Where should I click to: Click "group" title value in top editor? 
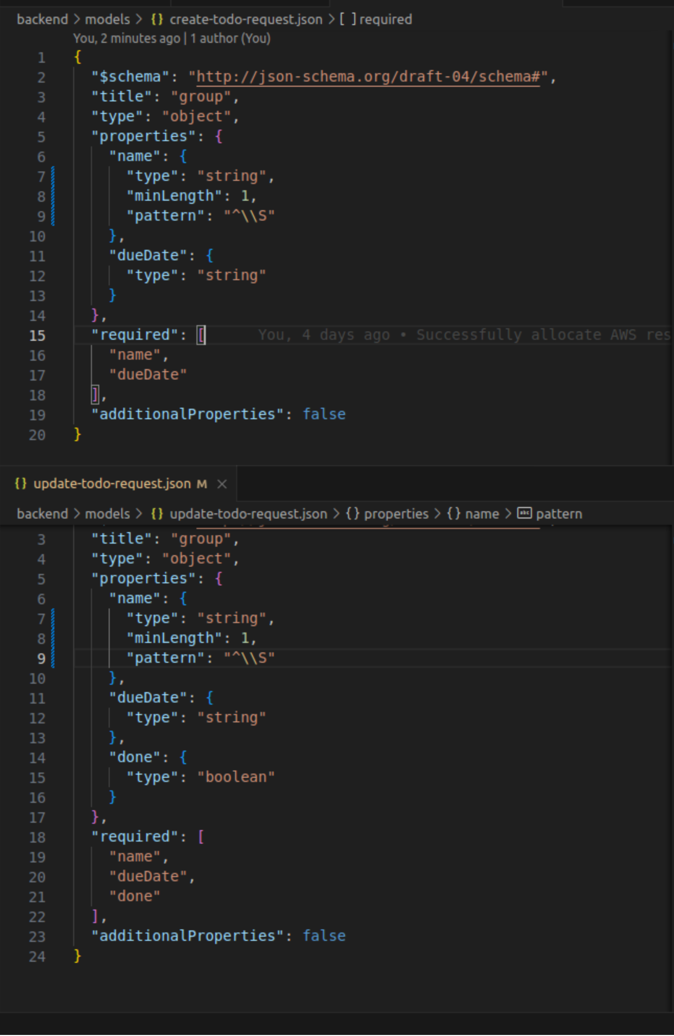coord(201,97)
